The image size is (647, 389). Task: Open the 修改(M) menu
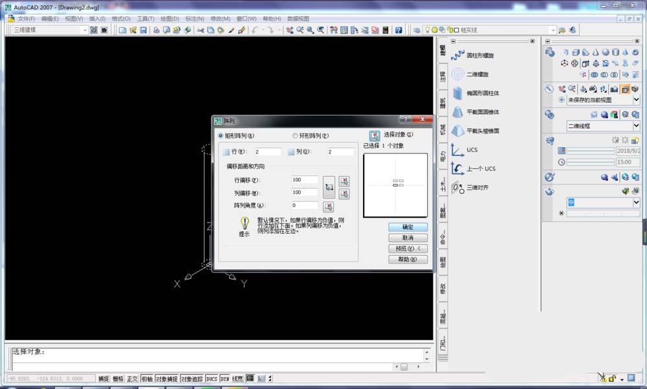coord(219,19)
